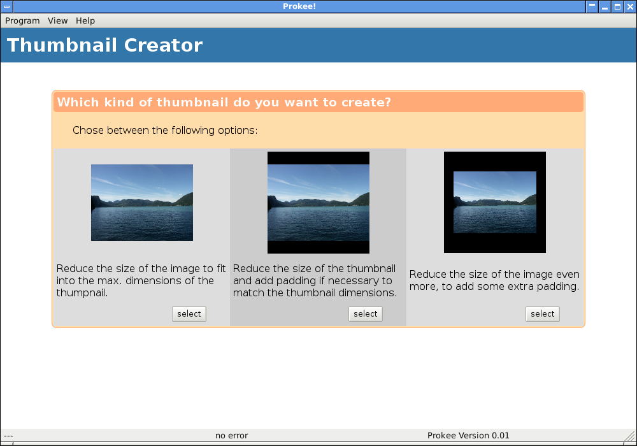Close the Prokee window
The height and width of the screenshot is (446, 637).
pos(629,6)
